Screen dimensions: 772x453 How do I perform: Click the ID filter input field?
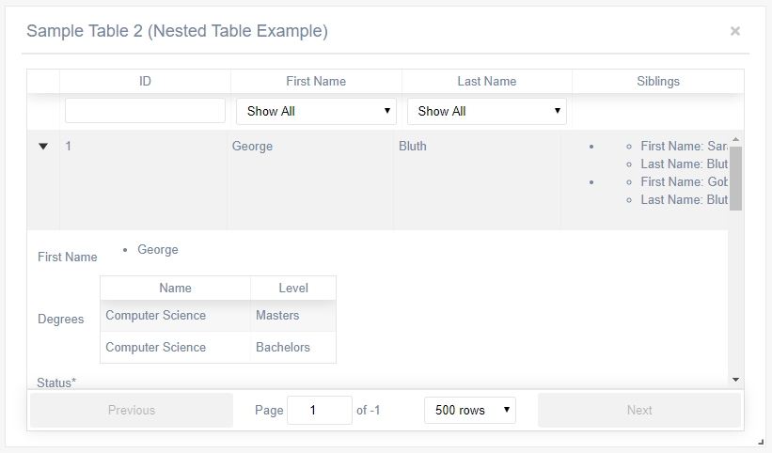point(145,111)
